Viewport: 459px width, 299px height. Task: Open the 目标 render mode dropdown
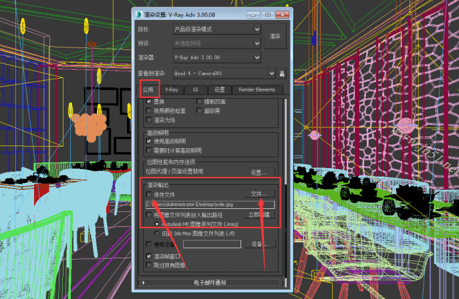pyautogui.click(x=216, y=29)
